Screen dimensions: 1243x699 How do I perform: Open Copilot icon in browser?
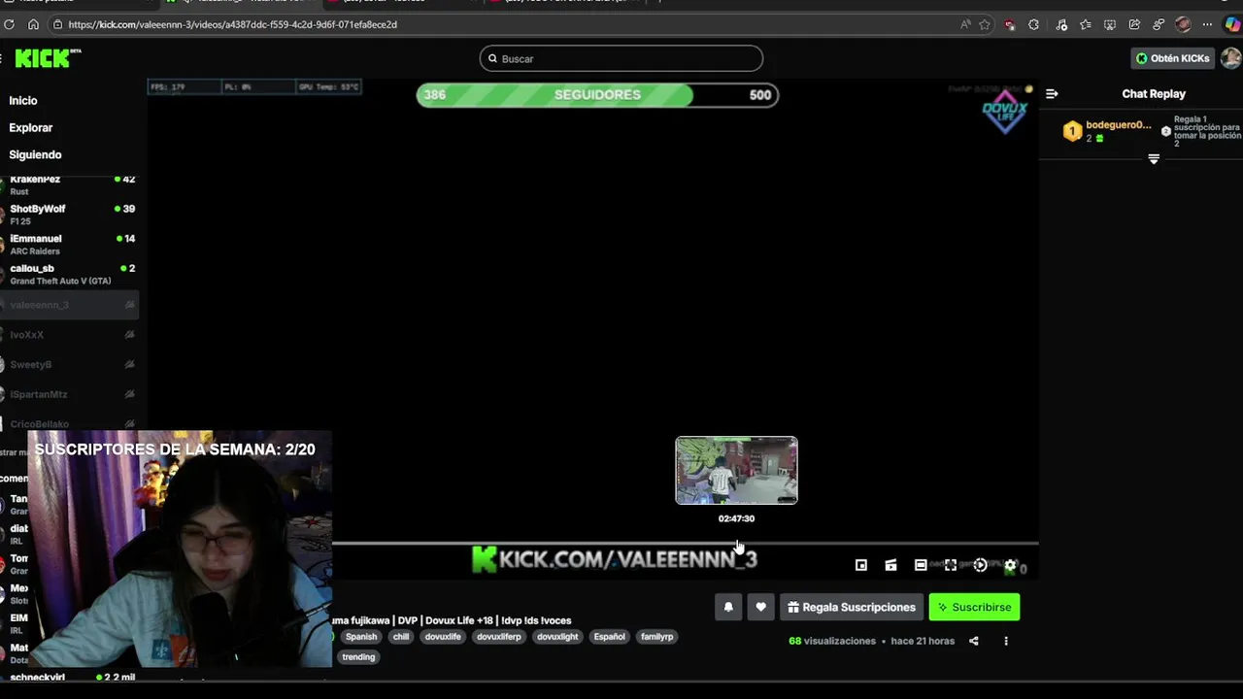[x=1232, y=24]
